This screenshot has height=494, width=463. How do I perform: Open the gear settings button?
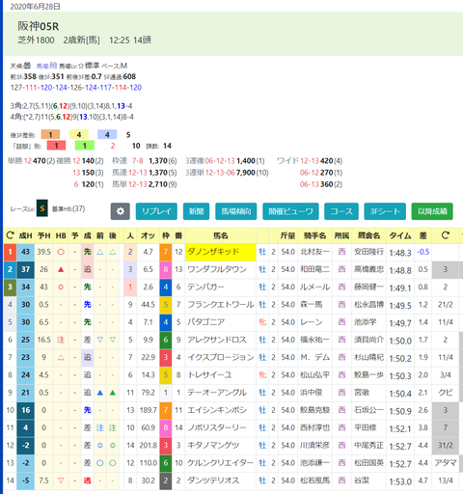pyautogui.click(x=121, y=211)
